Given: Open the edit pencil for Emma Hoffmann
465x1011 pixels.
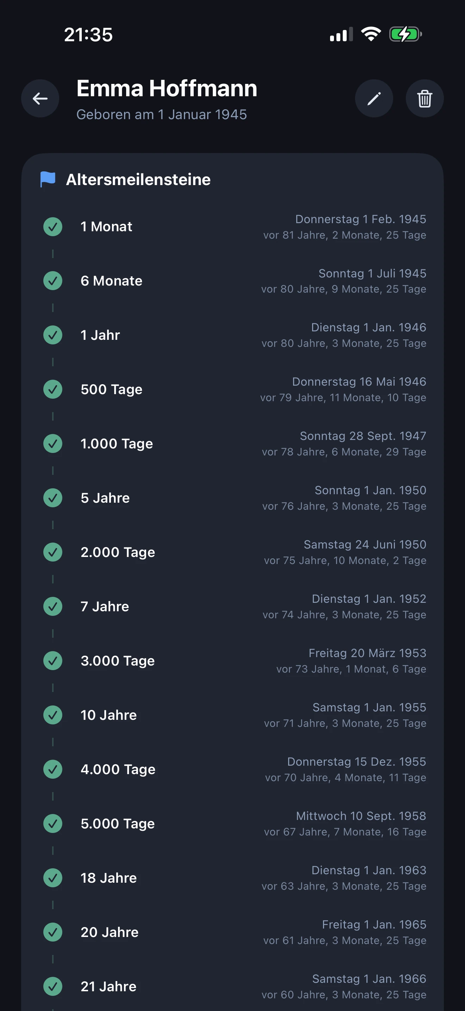Looking at the screenshot, I should (374, 98).
